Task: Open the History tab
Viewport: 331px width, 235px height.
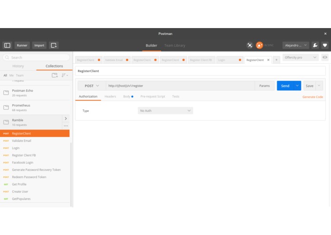Action: coord(18,66)
